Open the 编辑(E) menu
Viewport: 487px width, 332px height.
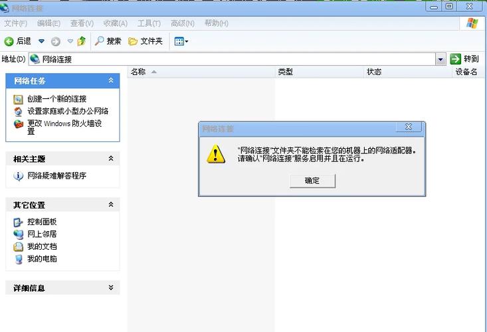(49, 23)
